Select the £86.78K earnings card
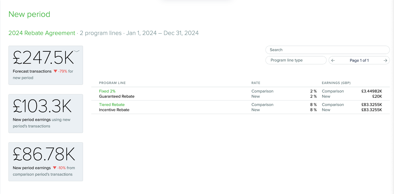The width and height of the screenshot is (394, 194). pyautogui.click(x=46, y=162)
